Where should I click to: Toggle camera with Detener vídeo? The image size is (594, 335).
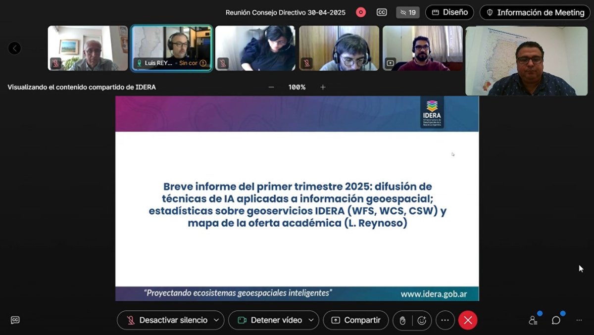270,320
